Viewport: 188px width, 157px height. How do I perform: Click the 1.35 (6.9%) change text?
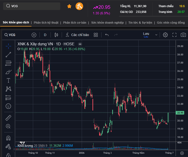point(101,13)
